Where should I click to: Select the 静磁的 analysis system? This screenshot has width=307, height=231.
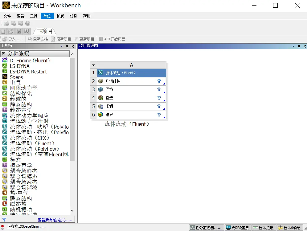[18, 99]
